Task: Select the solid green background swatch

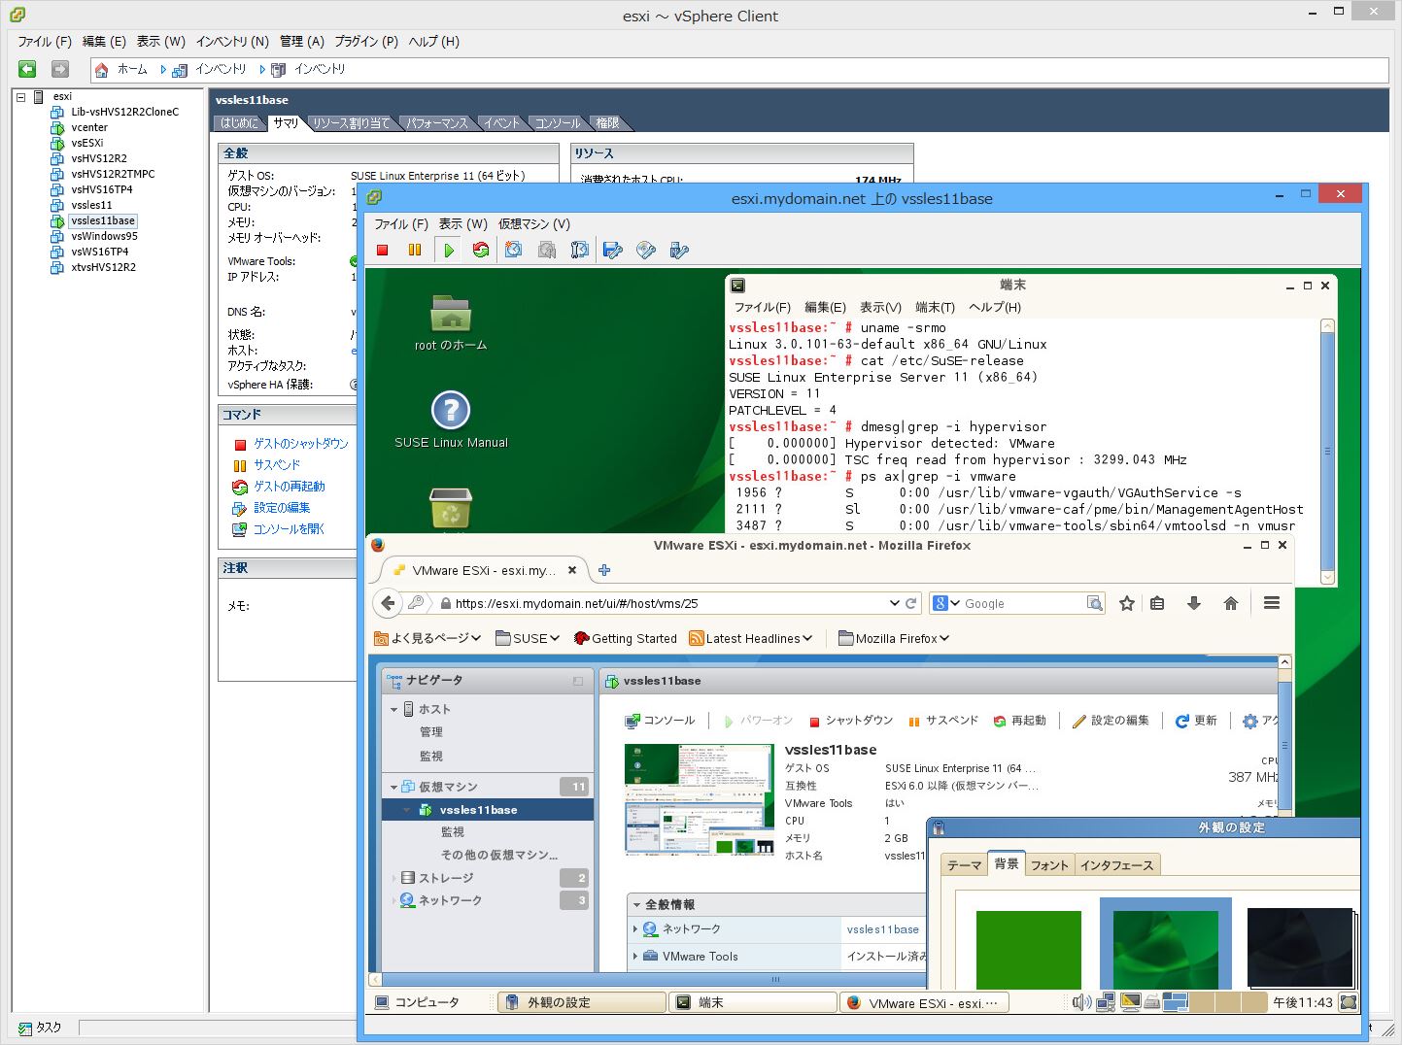Action: pyautogui.click(x=1029, y=949)
